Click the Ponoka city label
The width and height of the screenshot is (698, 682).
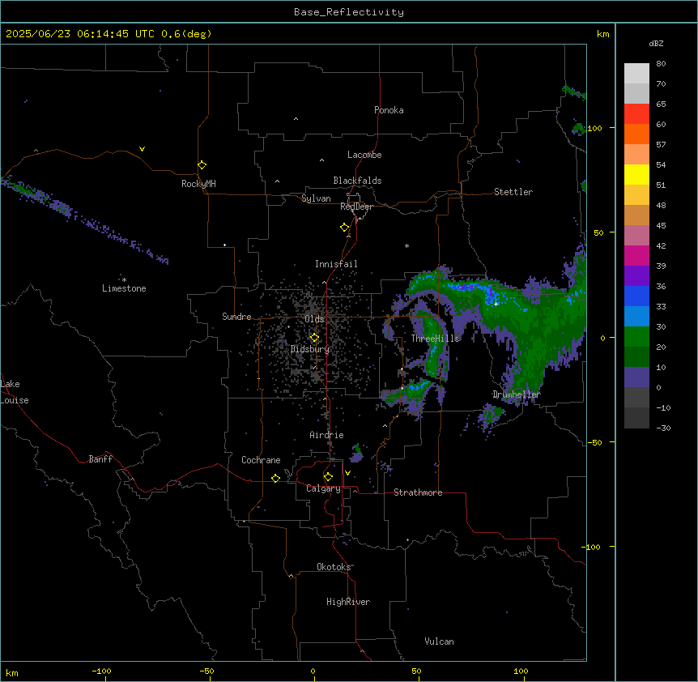coord(389,110)
